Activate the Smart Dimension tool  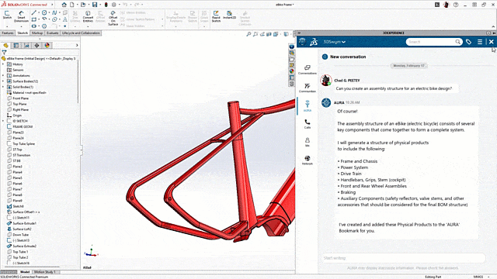(21, 17)
